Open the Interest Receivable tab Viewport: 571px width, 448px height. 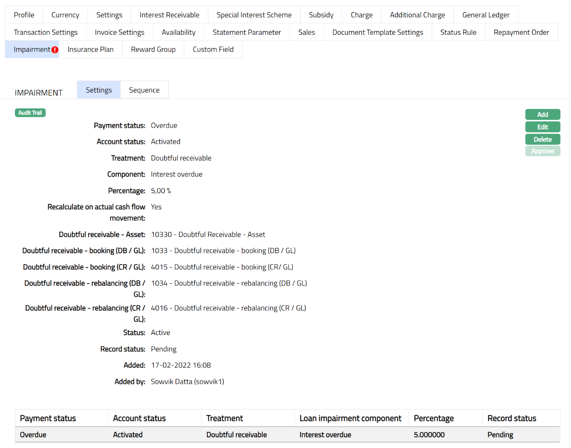click(169, 15)
